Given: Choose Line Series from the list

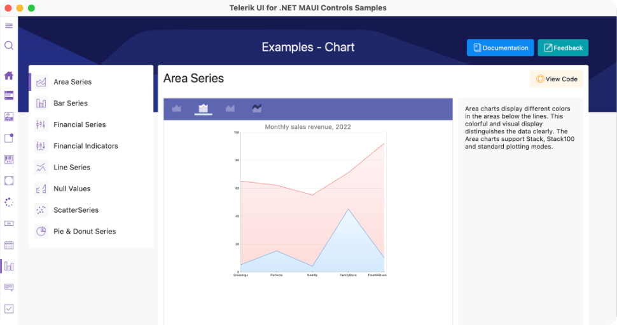Looking at the screenshot, I should tap(72, 168).
